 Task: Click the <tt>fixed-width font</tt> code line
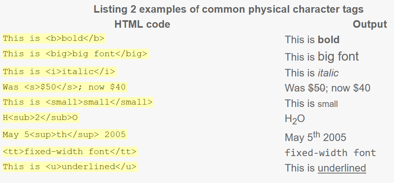click(x=70, y=152)
